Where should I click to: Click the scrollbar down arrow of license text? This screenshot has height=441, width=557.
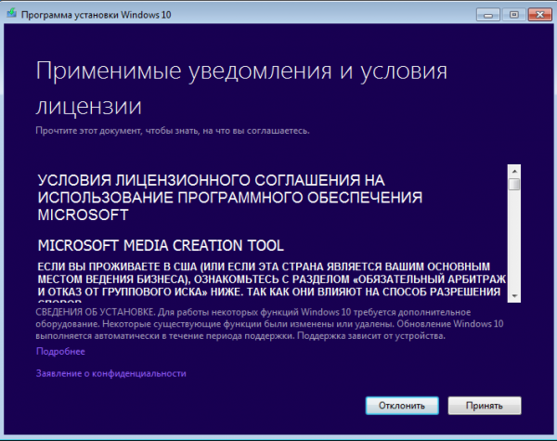coord(514,296)
